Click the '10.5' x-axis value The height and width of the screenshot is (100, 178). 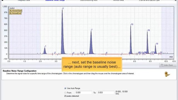(174, 61)
